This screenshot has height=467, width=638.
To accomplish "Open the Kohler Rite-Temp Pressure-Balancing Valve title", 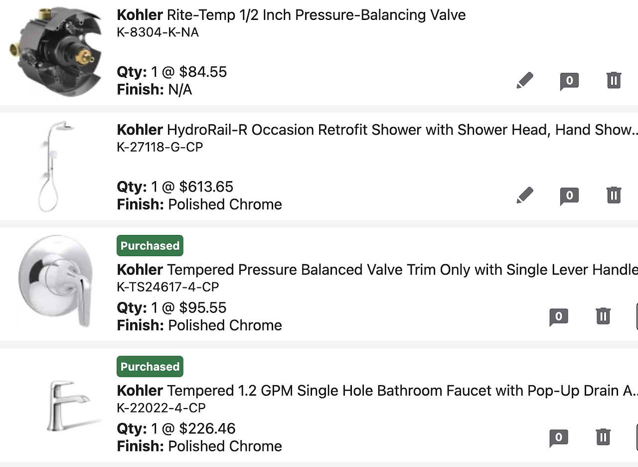I will click(291, 15).
